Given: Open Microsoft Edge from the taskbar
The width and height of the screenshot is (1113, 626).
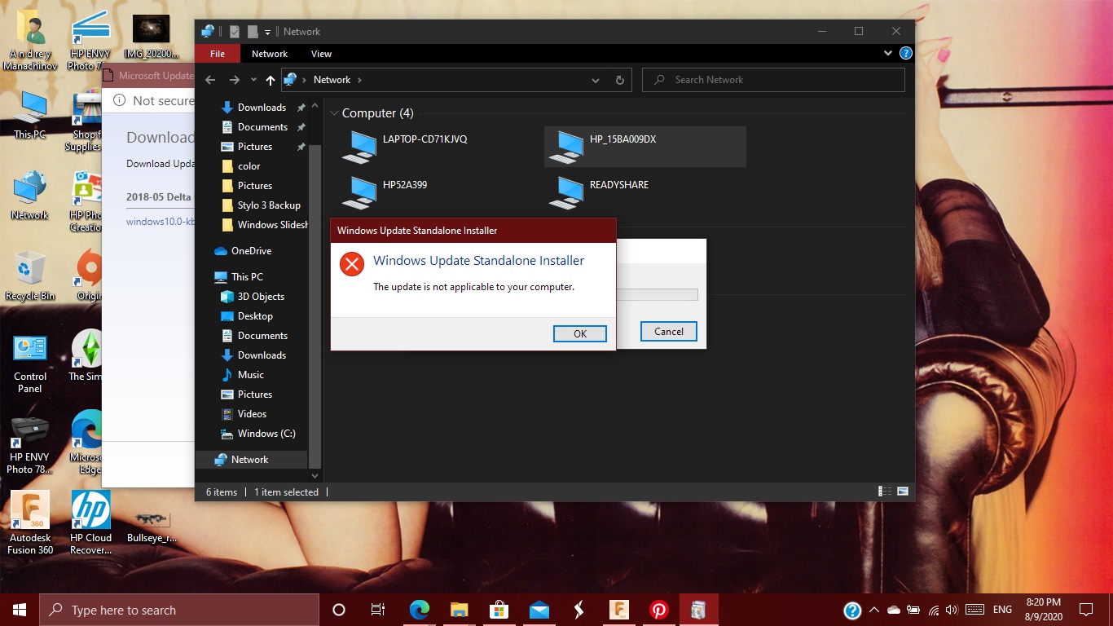Looking at the screenshot, I should tap(420, 610).
